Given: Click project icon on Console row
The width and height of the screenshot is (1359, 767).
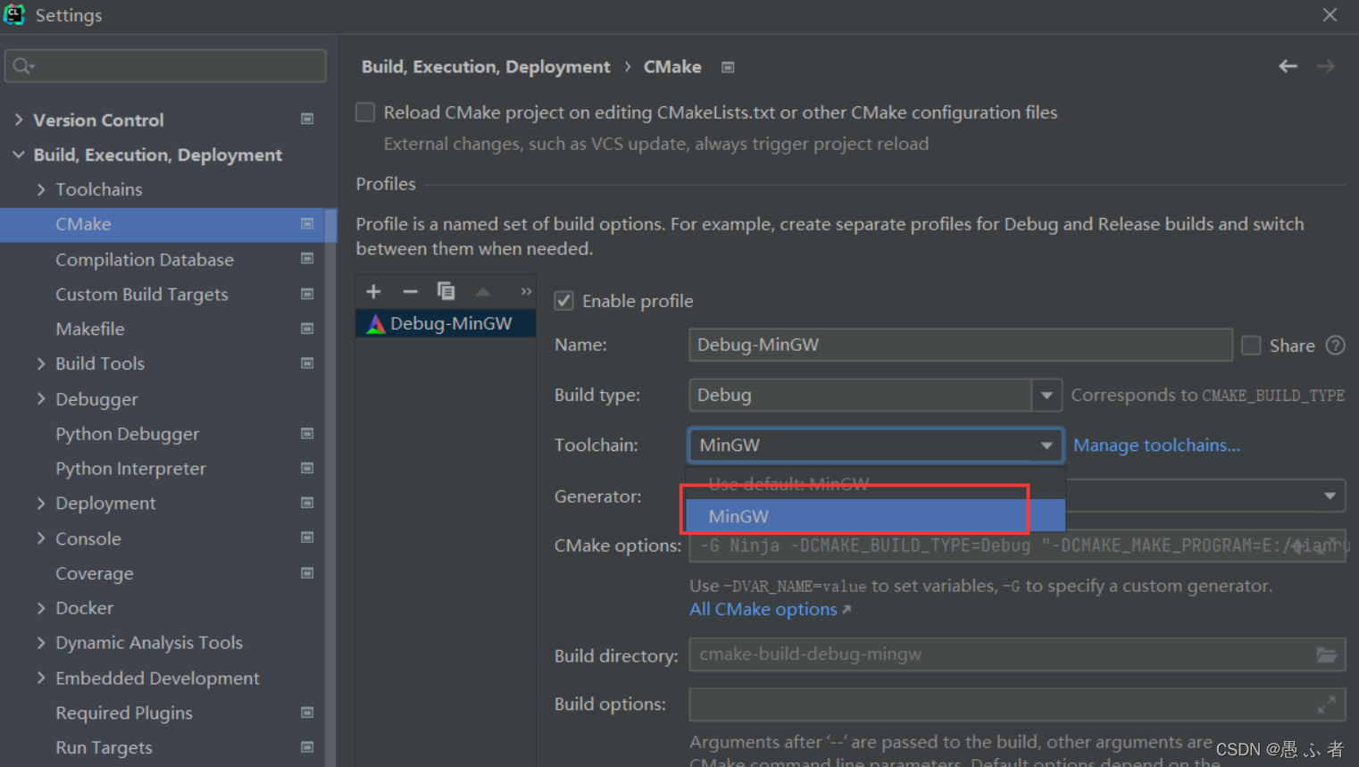Looking at the screenshot, I should pos(307,538).
